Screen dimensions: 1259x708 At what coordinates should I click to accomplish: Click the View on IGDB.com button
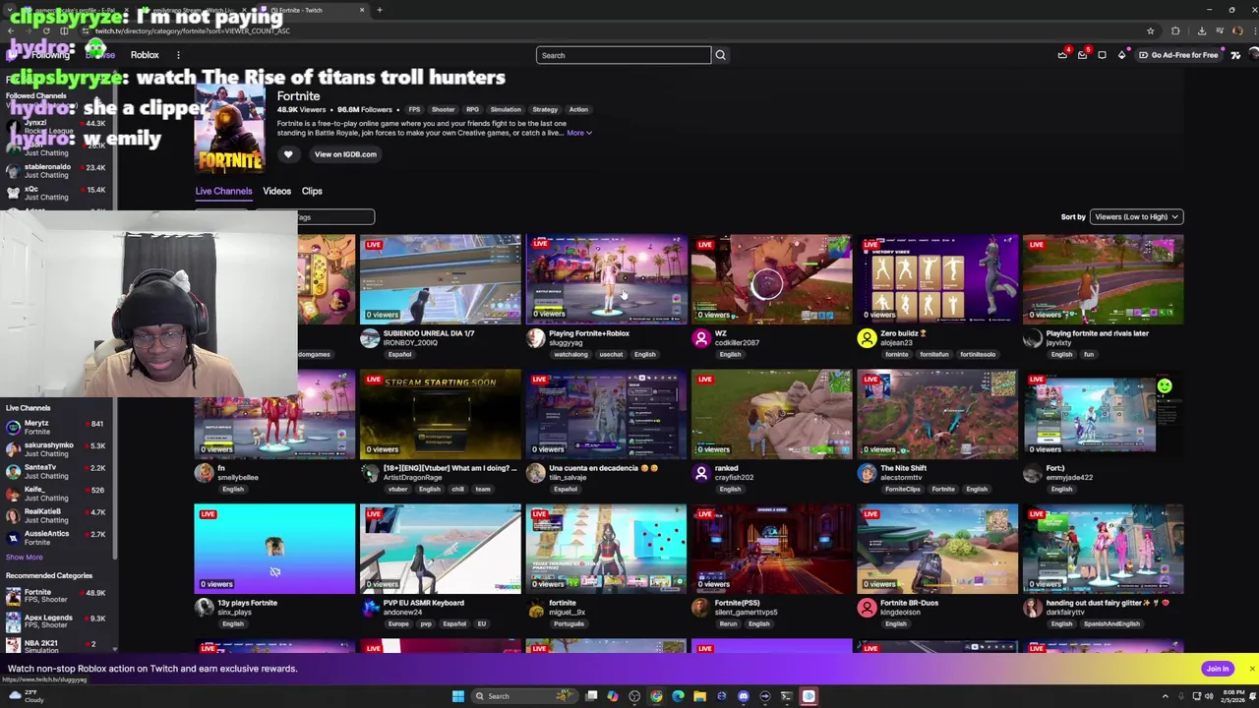345,154
